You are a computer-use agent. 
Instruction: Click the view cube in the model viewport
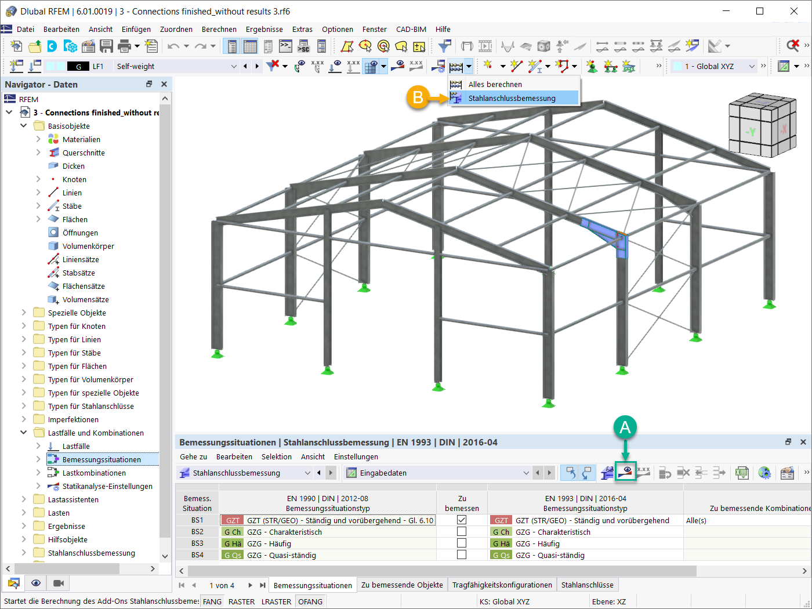[762, 124]
